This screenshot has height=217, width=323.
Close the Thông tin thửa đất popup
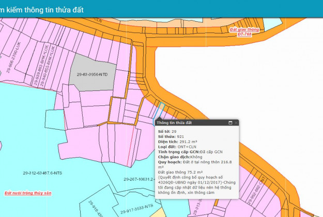coord(236,123)
